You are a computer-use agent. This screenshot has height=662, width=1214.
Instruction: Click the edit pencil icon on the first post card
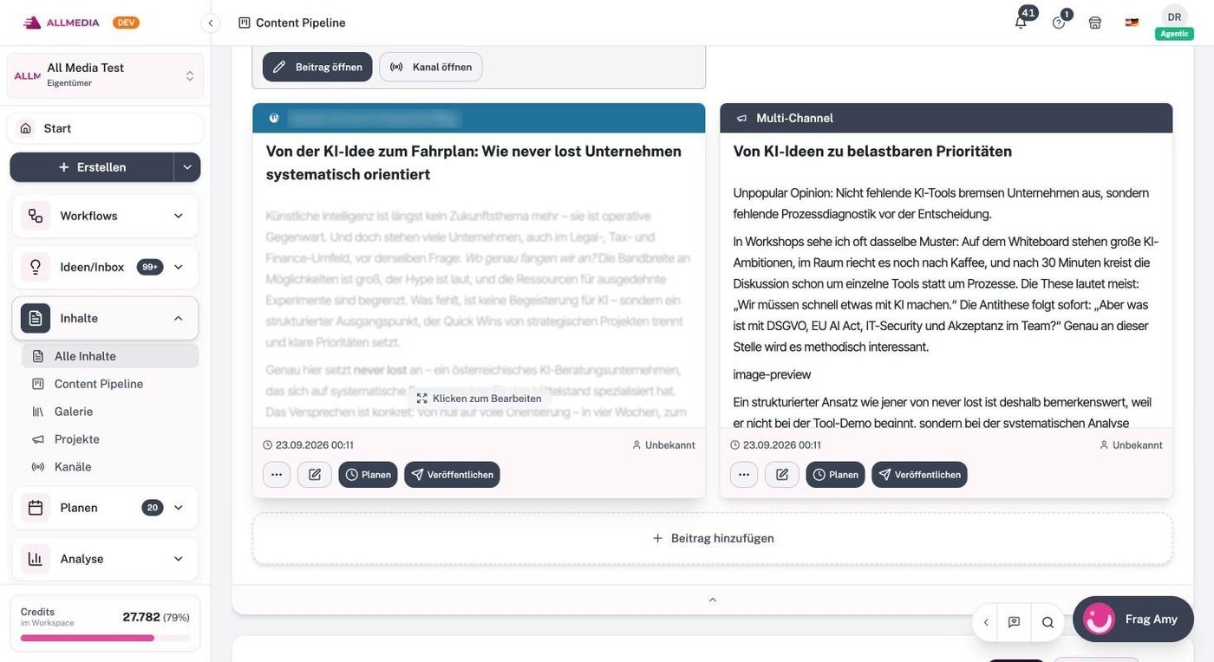point(314,475)
